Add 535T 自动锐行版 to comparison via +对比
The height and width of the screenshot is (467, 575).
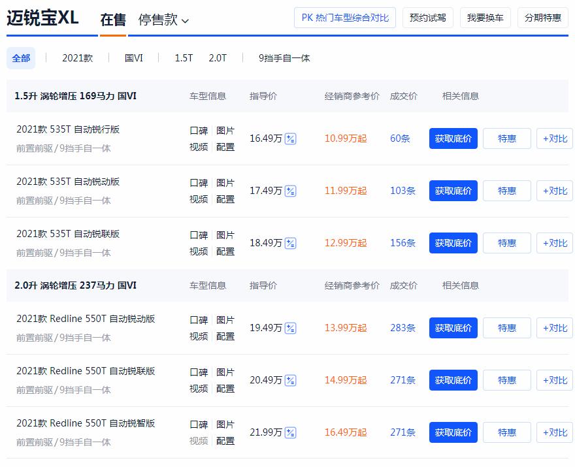(554, 138)
